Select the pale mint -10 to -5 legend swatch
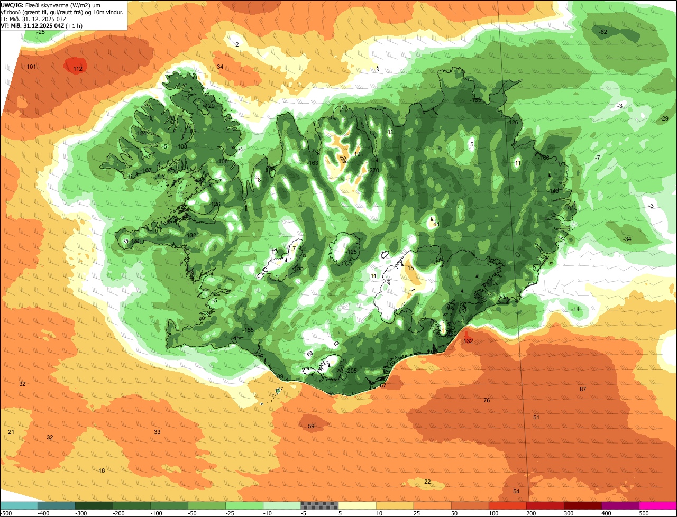The width and height of the screenshot is (677, 517). 282,505
